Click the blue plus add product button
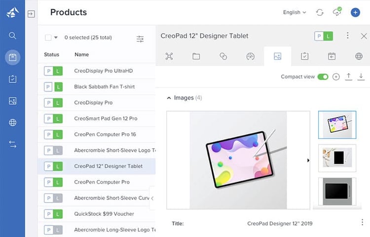 click(355, 12)
